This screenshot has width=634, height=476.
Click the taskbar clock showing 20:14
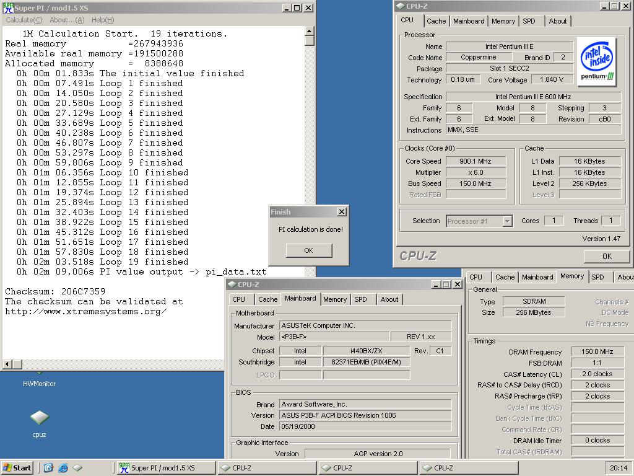click(619, 468)
